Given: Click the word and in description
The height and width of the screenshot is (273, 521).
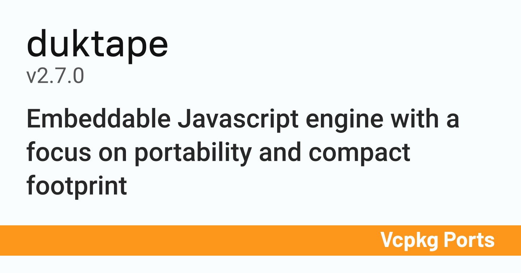Looking at the screenshot, I should (280, 152).
